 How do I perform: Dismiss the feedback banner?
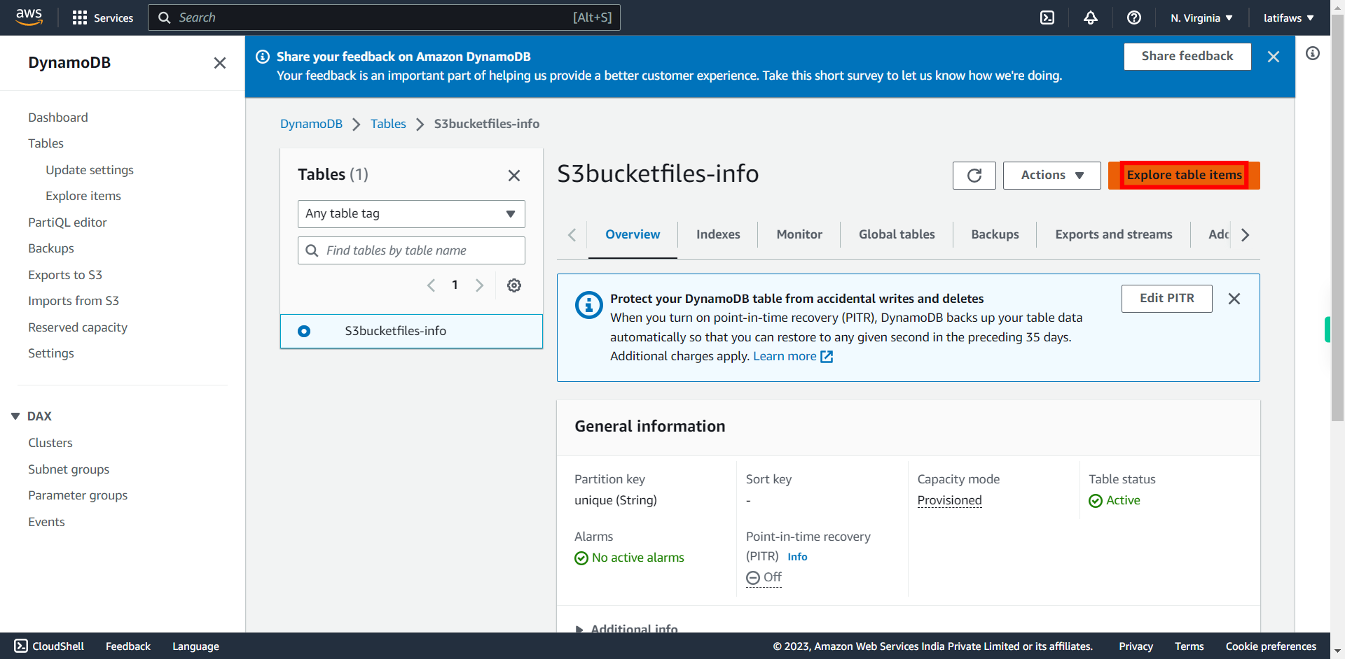click(x=1274, y=57)
